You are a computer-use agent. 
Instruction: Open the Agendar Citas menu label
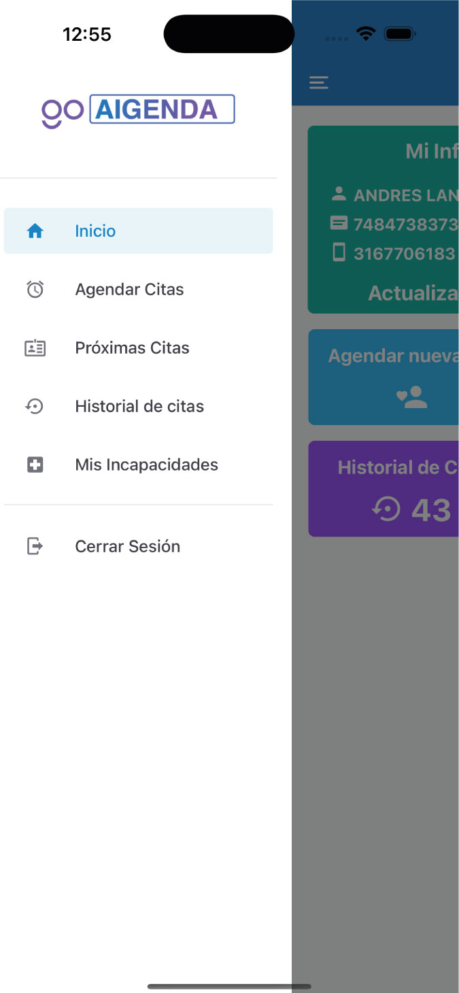click(x=129, y=290)
